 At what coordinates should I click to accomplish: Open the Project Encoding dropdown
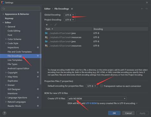[69, 20]
